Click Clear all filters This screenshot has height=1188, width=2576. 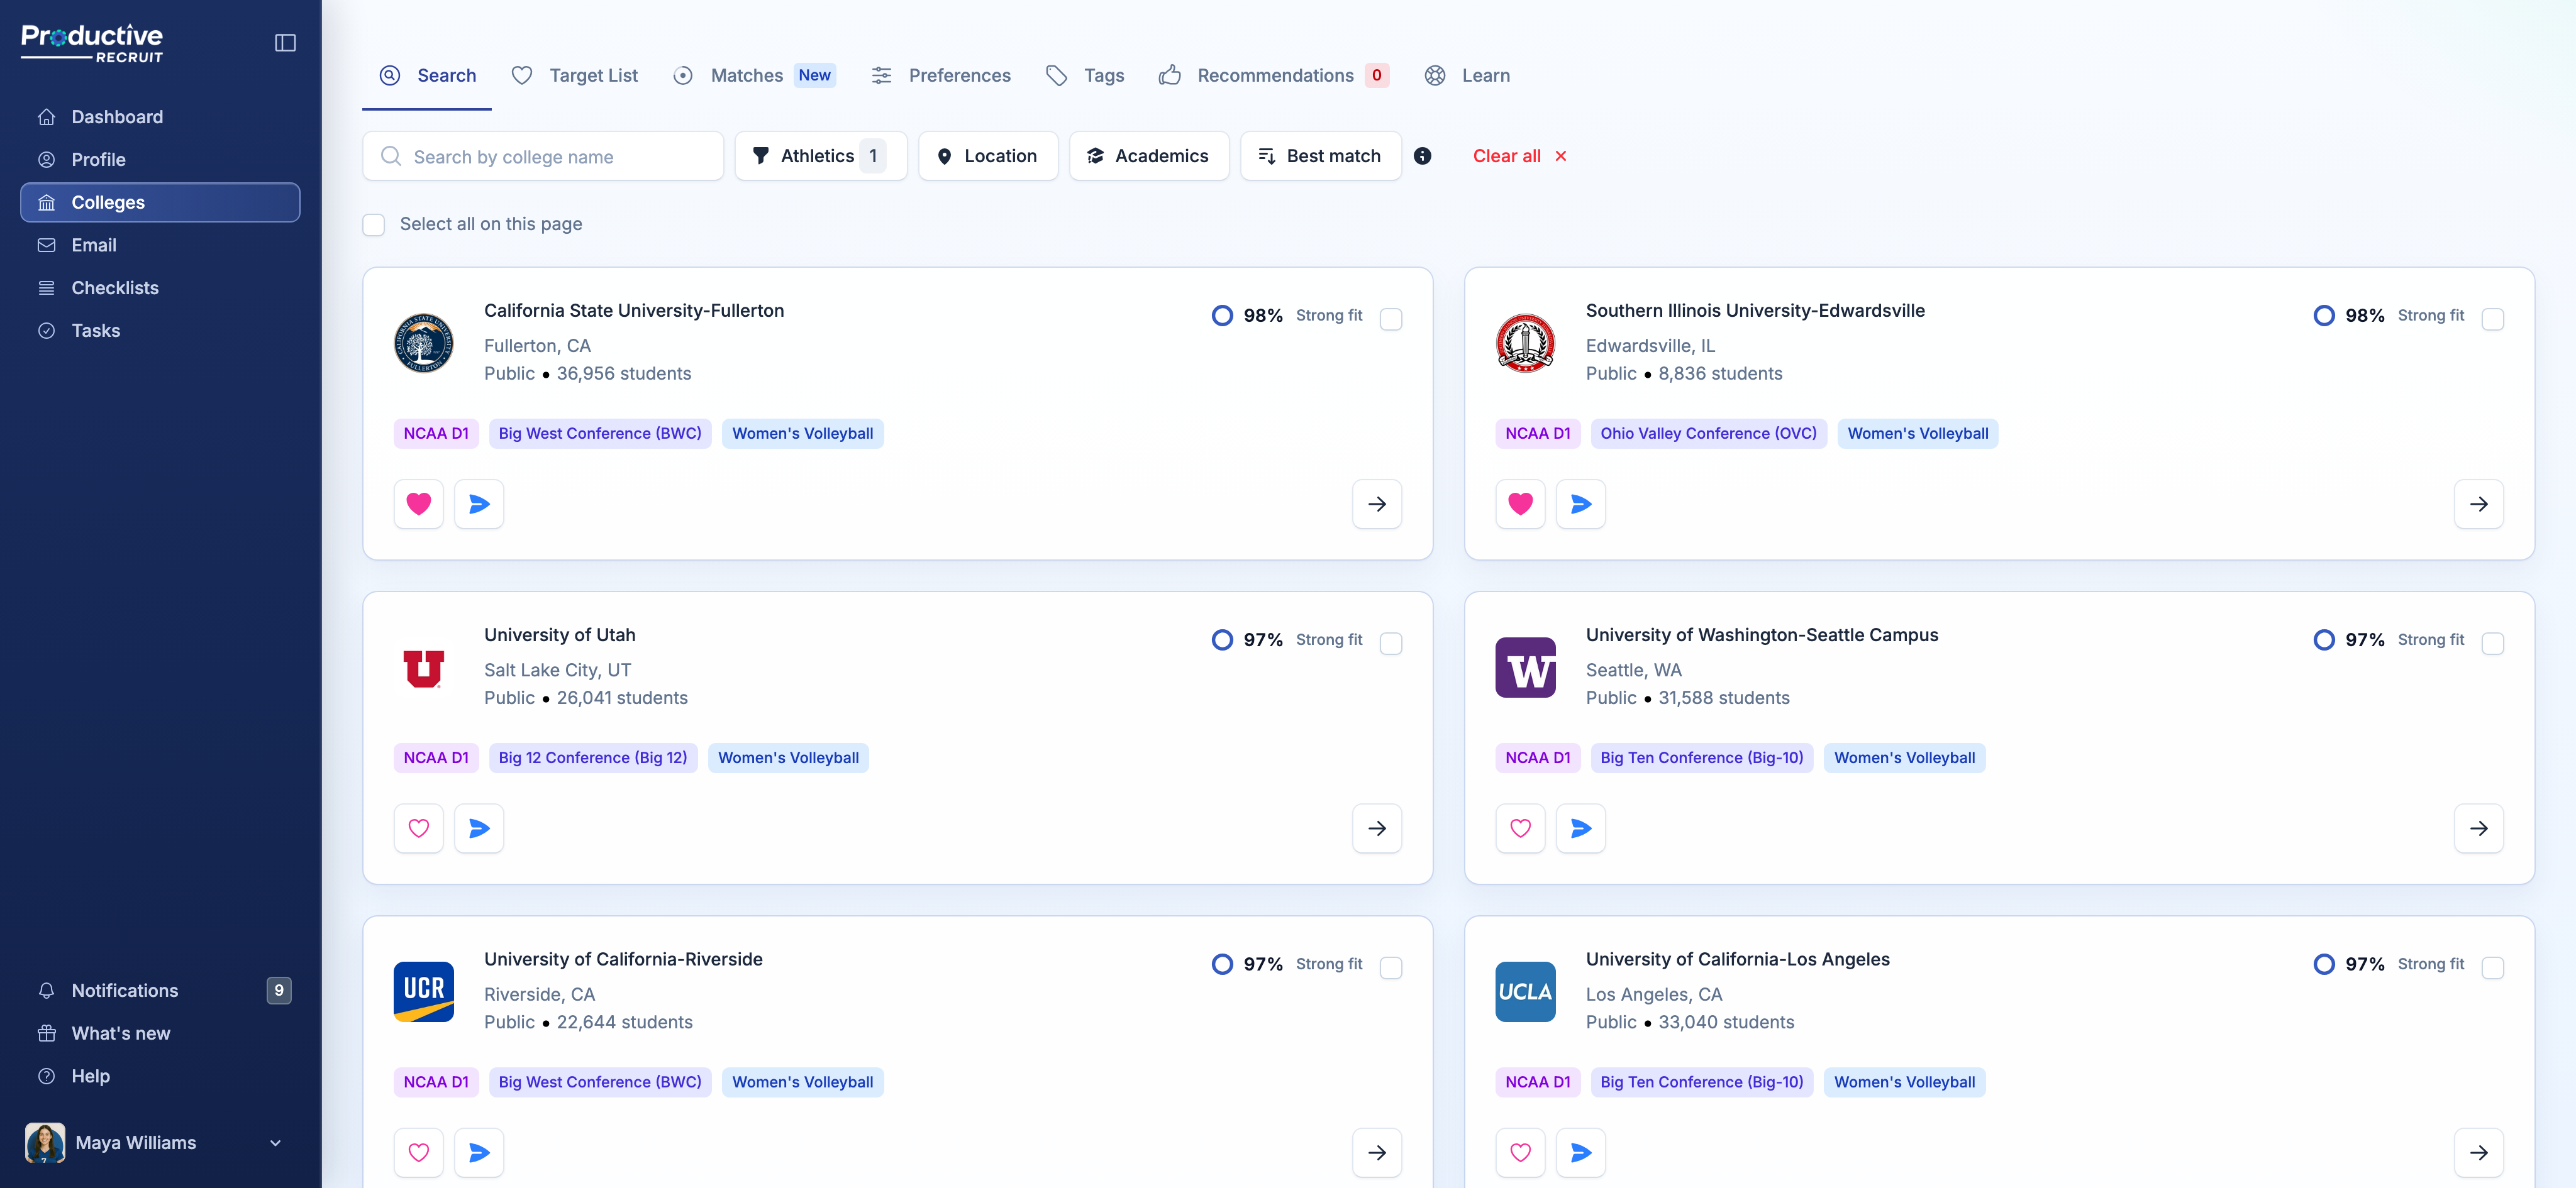(x=1519, y=156)
